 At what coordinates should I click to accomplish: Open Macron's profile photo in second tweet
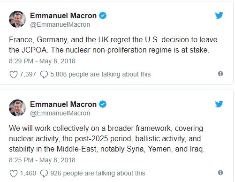[17, 108]
